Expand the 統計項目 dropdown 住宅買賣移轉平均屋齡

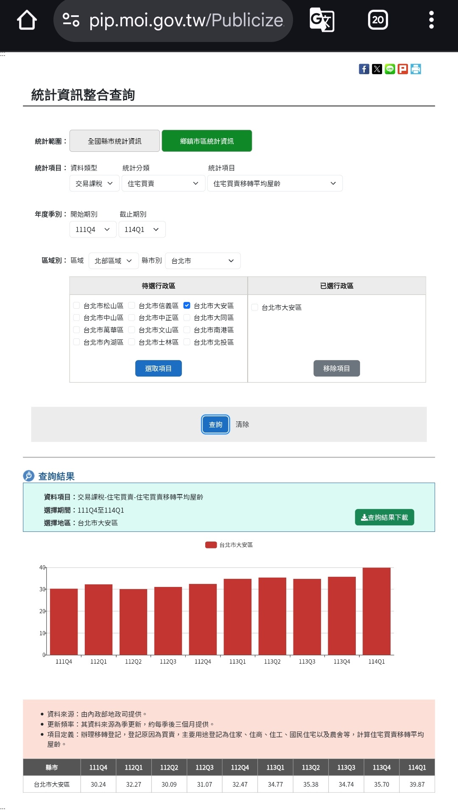(x=274, y=184)
